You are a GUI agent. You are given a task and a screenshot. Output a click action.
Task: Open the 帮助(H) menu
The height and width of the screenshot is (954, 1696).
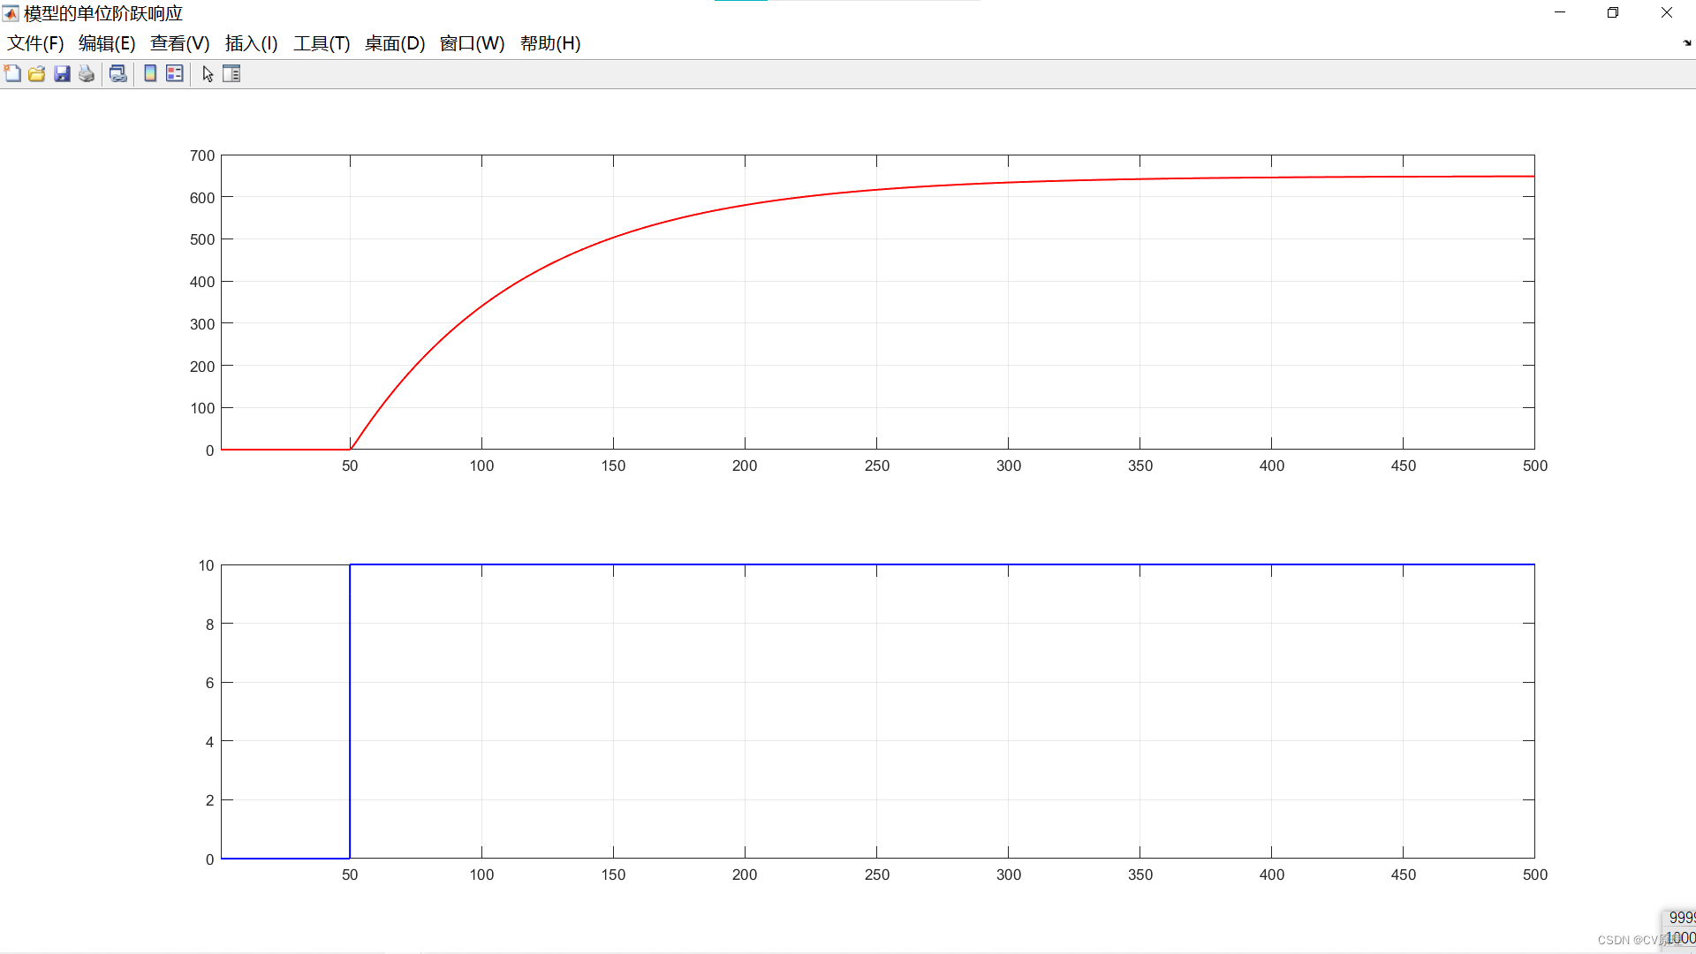pyautogui.click(x=550, y=43)
